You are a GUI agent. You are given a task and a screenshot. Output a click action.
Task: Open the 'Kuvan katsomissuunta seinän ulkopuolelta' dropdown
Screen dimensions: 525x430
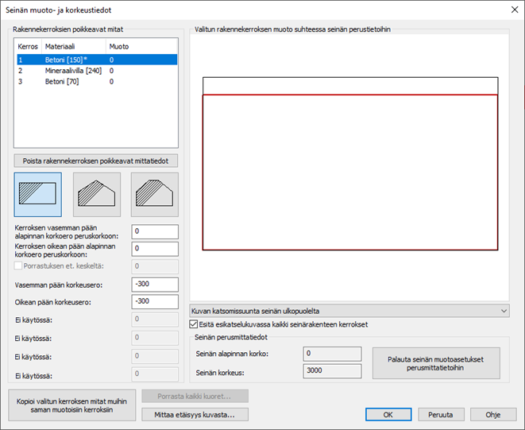pyautogui.click(x=349, y=310)
